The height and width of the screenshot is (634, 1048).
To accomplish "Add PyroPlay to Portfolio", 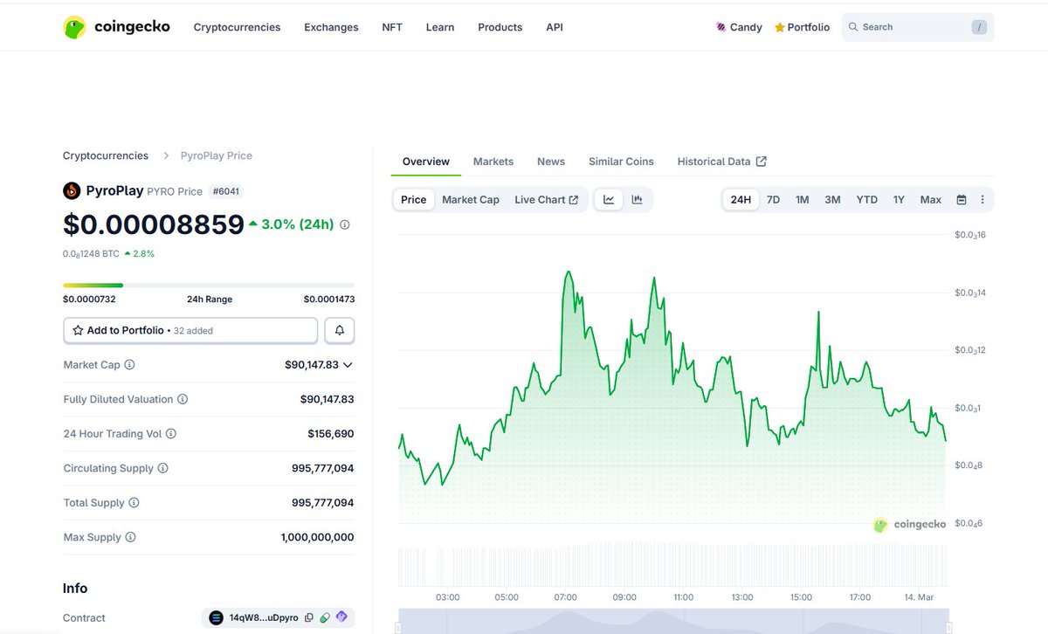I will tap(190, 330).
